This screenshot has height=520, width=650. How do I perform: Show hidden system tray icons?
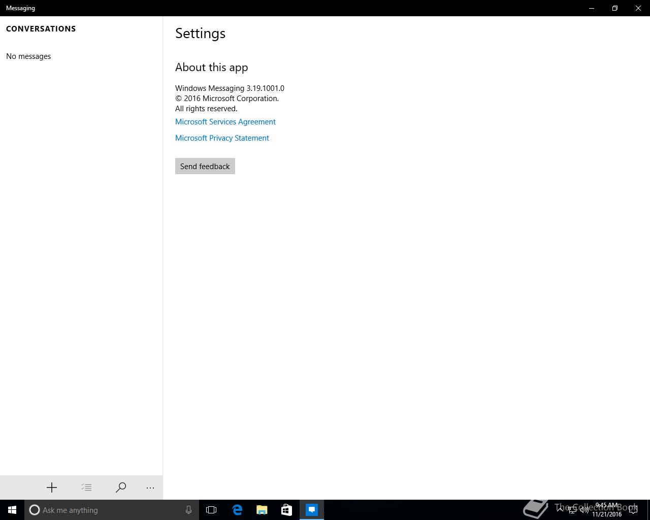560,510
